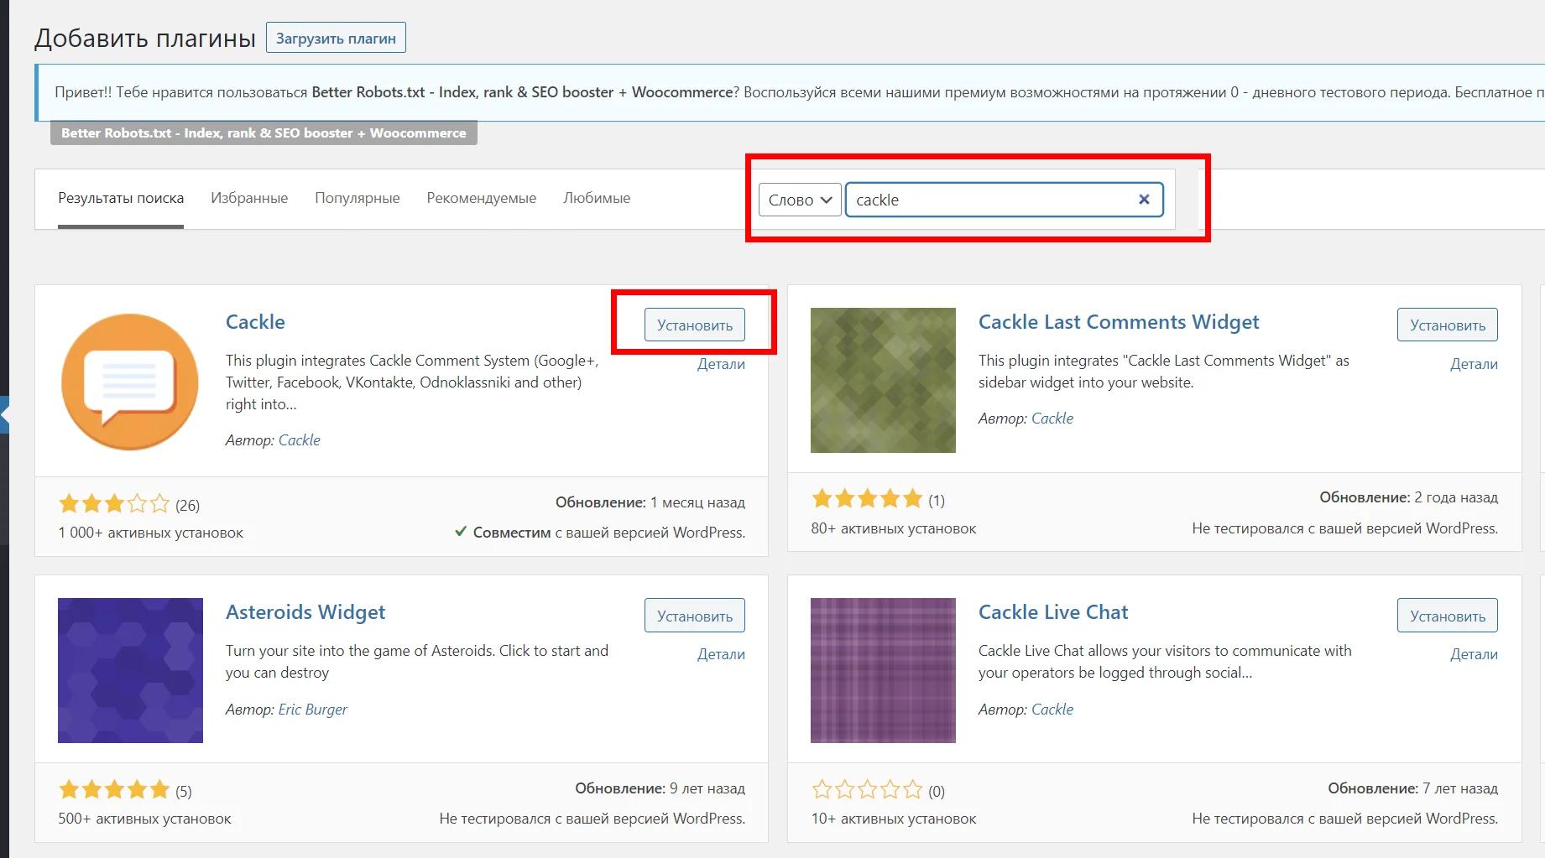Open Детали link for Asteroids Widget
This screenshot has width=1545, height=858.
pos(721,654)
